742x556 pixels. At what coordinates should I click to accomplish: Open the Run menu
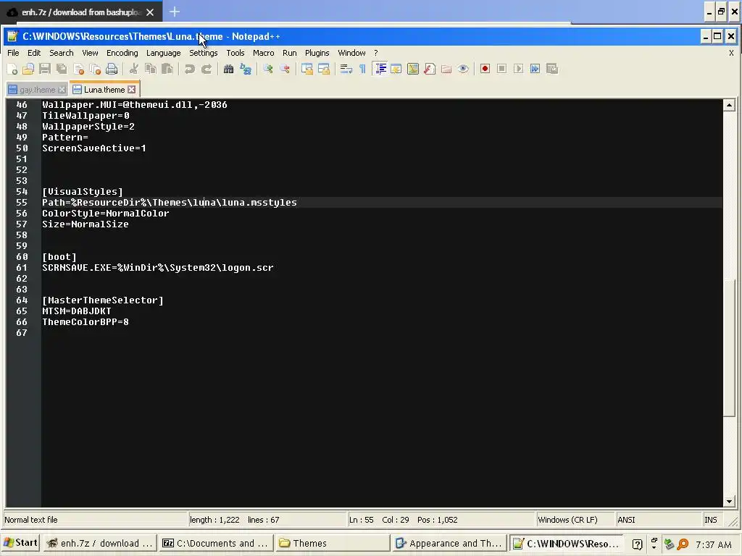(290, 53)
